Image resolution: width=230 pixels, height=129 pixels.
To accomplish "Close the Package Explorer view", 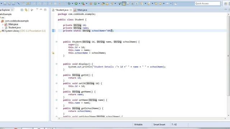I will pos(12,10).
